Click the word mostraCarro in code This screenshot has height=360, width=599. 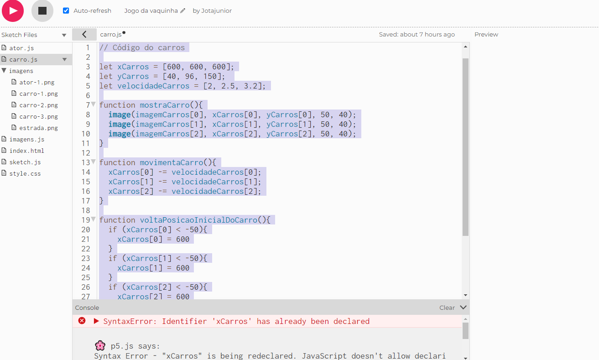pos(165,105)
